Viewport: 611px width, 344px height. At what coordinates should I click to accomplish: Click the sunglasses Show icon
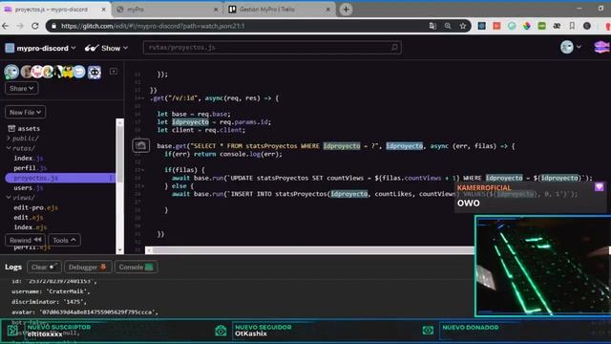coord(92,48)
